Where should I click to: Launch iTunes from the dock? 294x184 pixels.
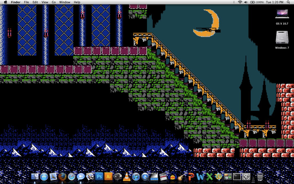(x=136, y=177)
